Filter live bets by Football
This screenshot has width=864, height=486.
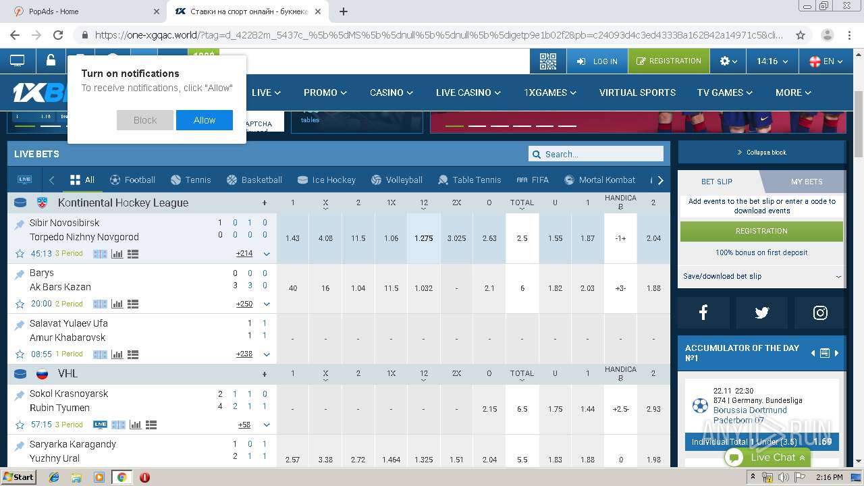pos(132,180)
